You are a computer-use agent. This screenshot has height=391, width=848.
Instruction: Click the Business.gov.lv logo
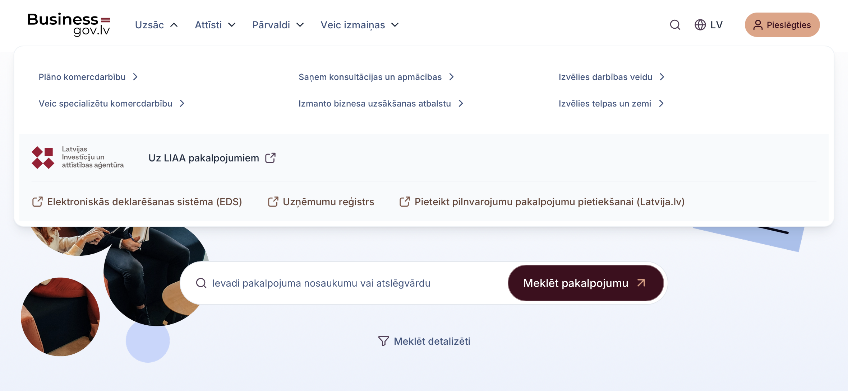point(69,24)
